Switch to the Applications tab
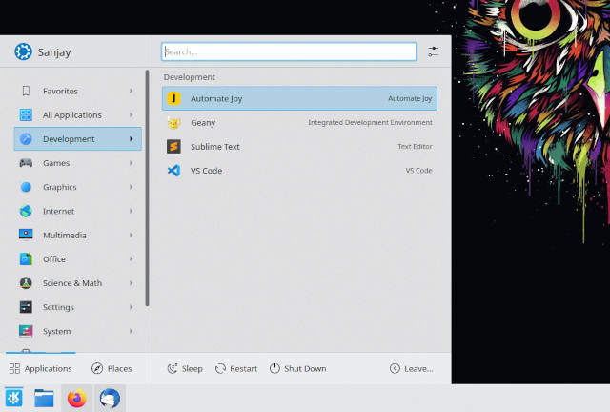Screen dimensions: 610x412 tap(41, 368)
